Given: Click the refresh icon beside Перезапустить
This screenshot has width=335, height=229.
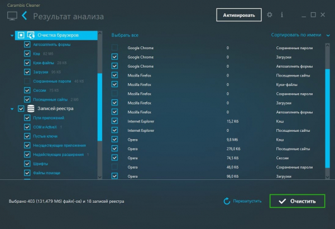Looking at the screenshot, I should point(227,201).
